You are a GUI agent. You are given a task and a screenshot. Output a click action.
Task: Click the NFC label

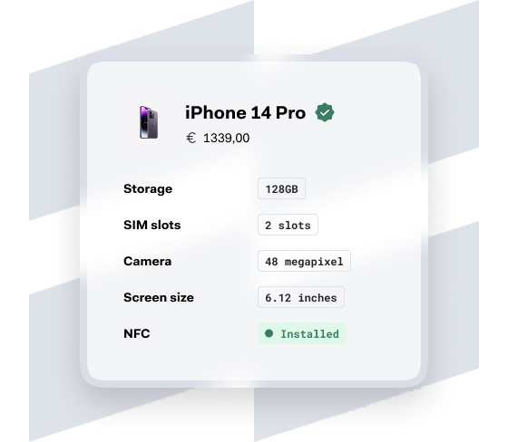tap(137, 333)
